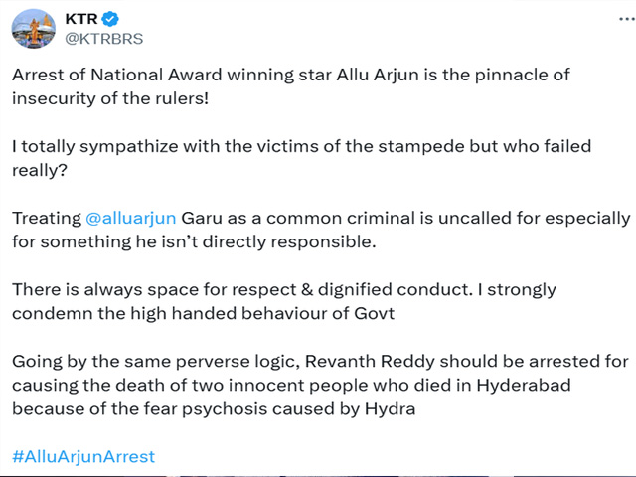Click the words "Arrest of National Award"
Viewport: 636px width, 477px height.
point(117,75)
